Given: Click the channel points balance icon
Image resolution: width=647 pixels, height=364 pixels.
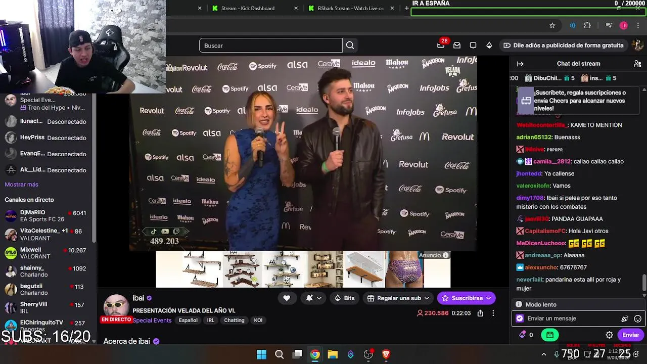Looking at the screenshot, I should (x=522, y=335).
